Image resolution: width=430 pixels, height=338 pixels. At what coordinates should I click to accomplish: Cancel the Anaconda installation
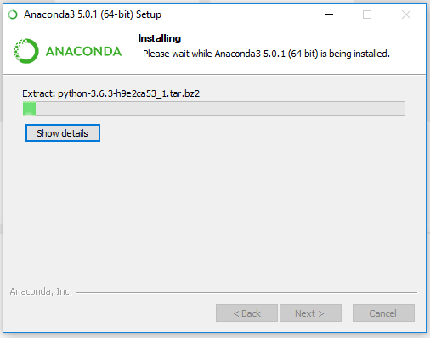[383, 313]
